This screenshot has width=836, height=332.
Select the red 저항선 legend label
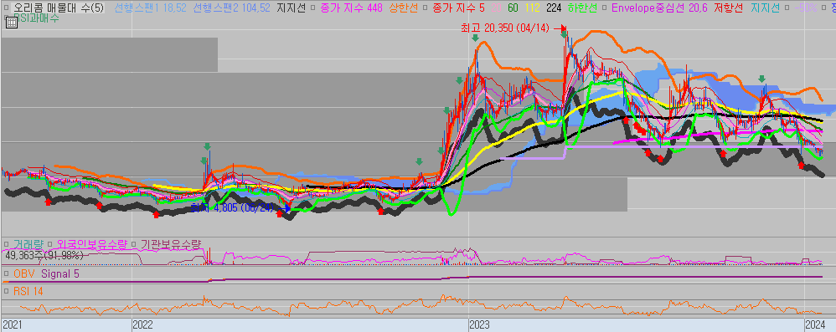(728, 8)
